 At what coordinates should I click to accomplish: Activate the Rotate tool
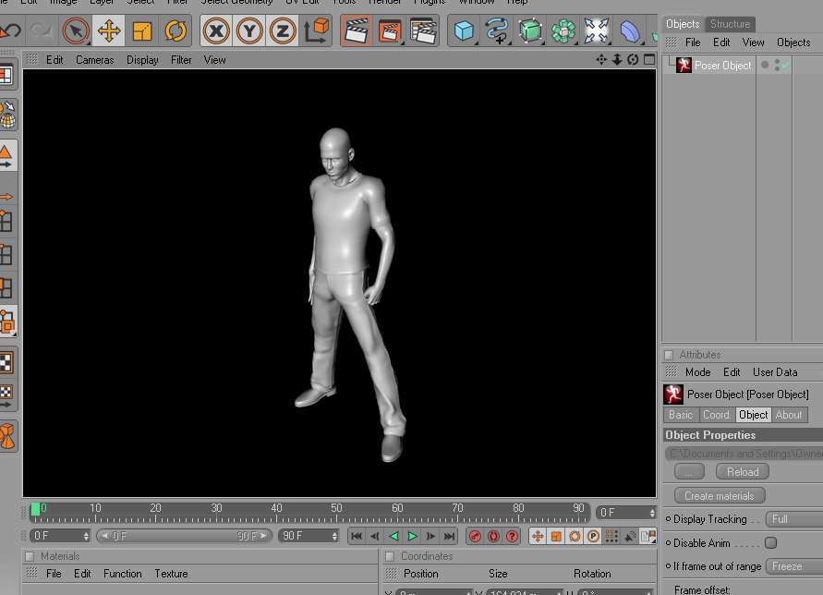coord(175,31)
